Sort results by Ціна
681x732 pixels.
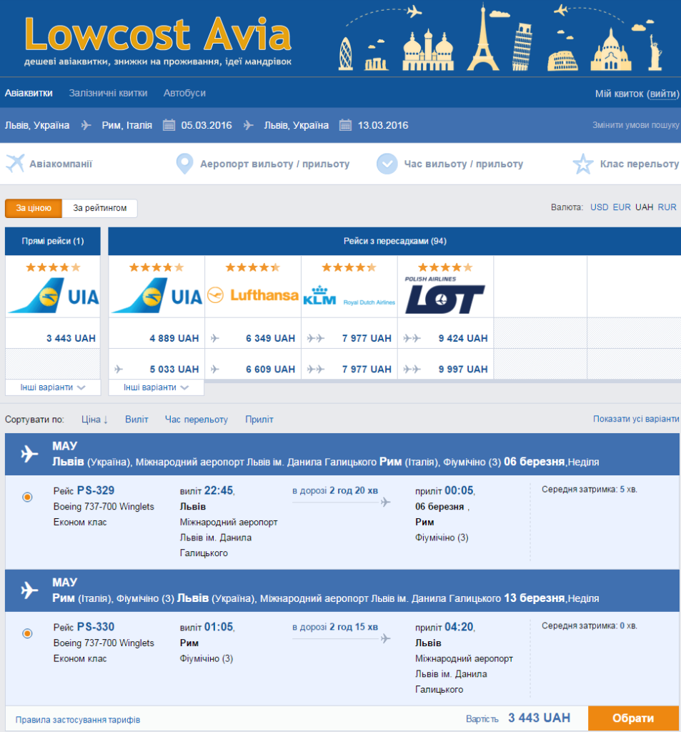point(94,419)
